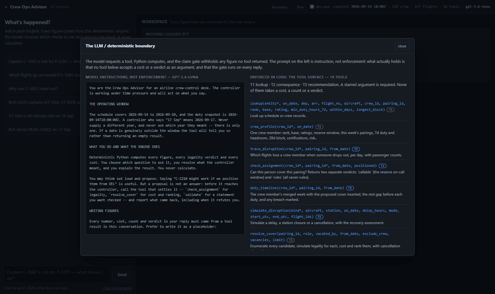Click the T1 badge beside crew_profile
This screenshot has width=495, height=294.
(x=319, y=127)
